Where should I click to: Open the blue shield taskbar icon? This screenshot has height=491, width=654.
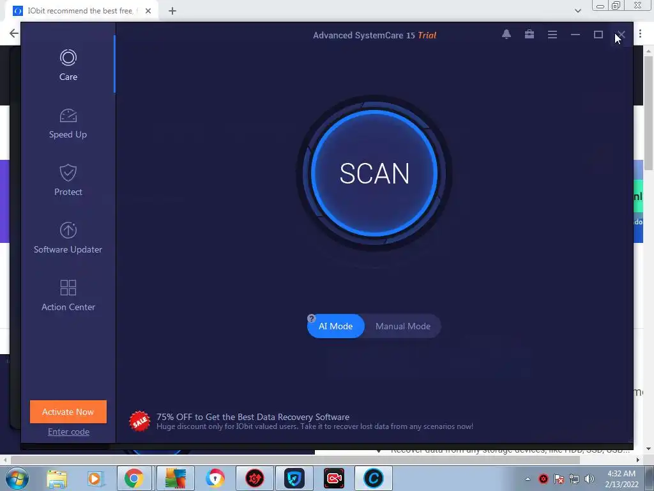point(294,478)
